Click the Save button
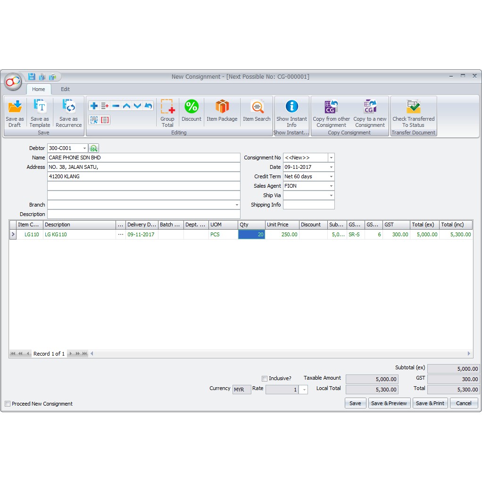Viewport: 482px width, 482px height. pyautogui.click(x=355, y=403)
